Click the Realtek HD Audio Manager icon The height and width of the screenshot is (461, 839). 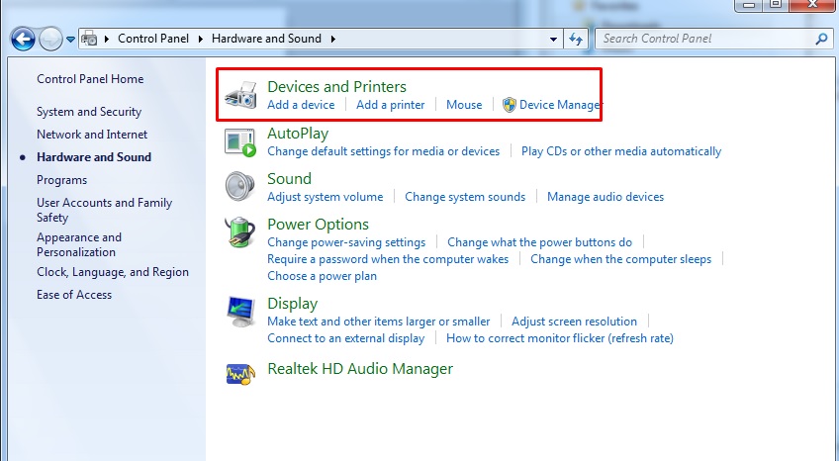pyautogui.click(x=240, y=374)
